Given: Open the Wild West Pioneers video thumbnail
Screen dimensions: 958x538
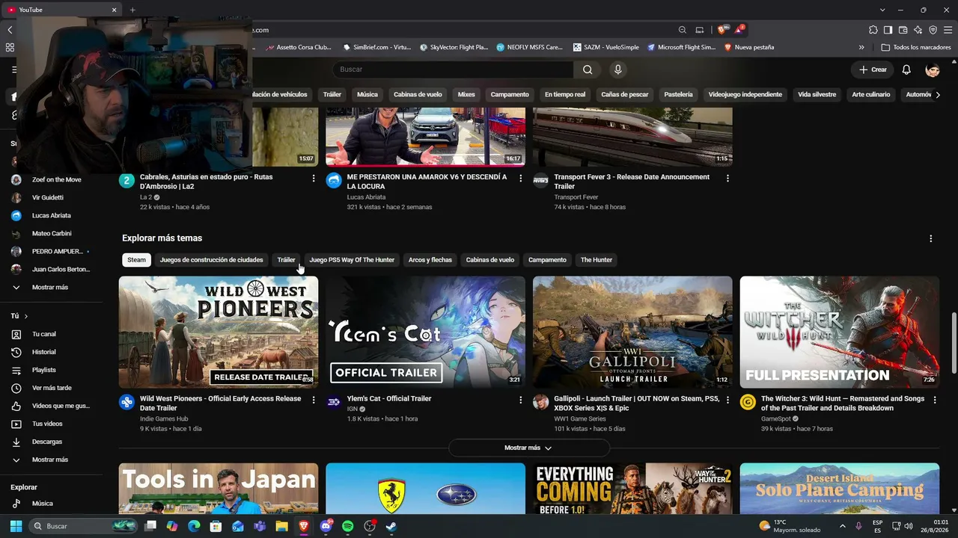Looking at the screenshot, I should click(x=219, y=332).
